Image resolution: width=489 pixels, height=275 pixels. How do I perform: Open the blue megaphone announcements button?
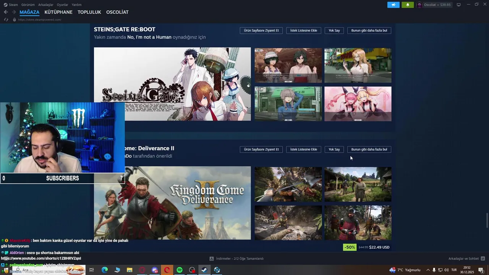click(x=393, y=5)
